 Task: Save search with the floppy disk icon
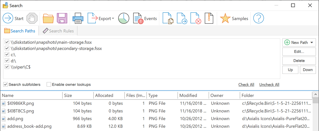click(62, 19)
